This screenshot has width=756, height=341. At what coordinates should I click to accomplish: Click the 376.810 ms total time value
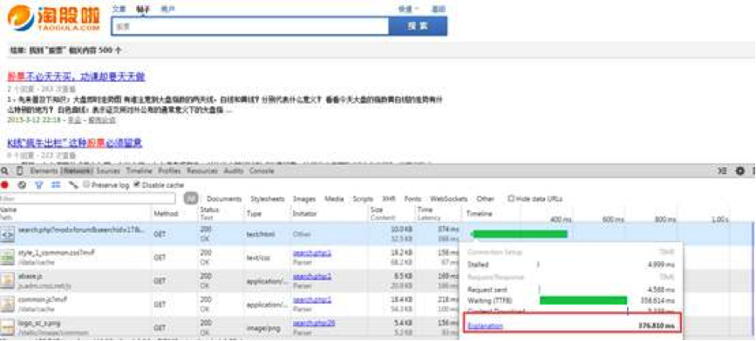click(x=657, y=326)
